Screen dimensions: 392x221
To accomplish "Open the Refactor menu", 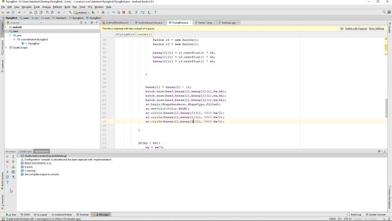I will [58, 7].
